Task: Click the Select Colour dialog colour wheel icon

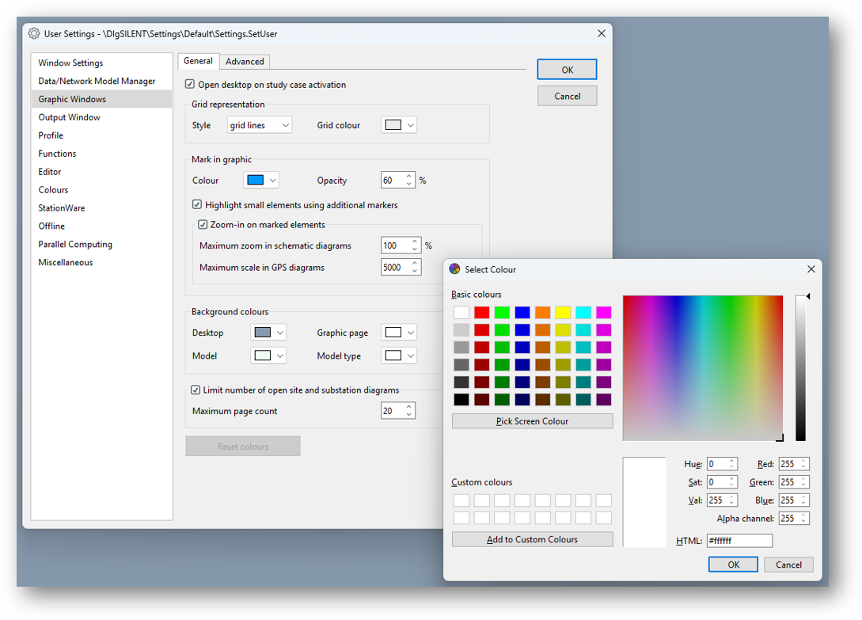Action: click(454, 269)
